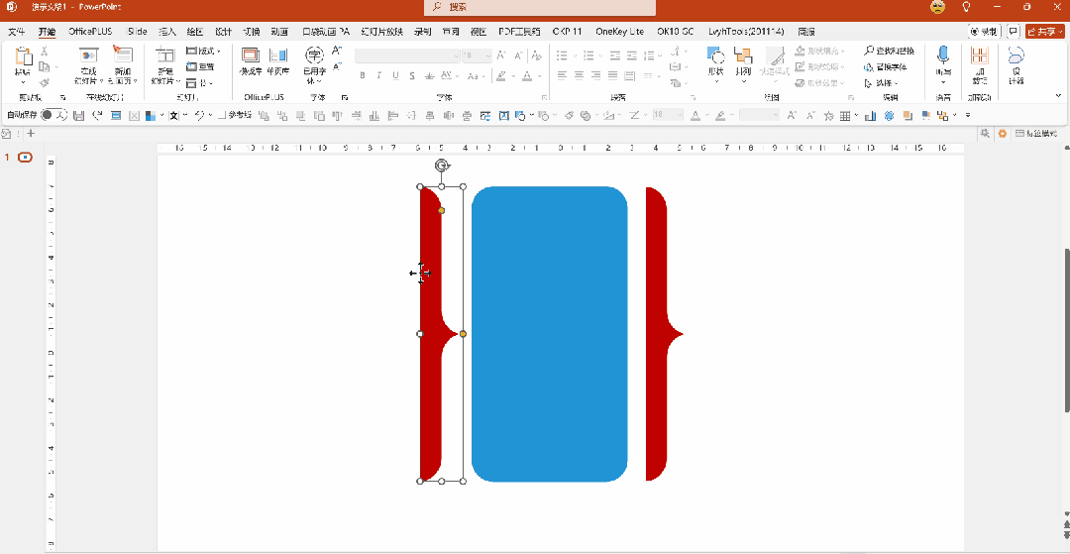Click the Shapes gallery icon
1070x554 pixels.
[x=716, y=55]
